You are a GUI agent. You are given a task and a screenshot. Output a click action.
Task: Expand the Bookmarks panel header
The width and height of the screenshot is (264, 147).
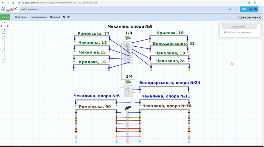click(239, 27)
